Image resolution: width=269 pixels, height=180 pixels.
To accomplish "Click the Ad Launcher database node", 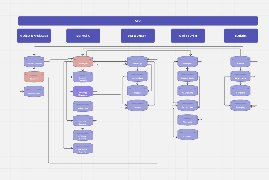I will (187, 106).
